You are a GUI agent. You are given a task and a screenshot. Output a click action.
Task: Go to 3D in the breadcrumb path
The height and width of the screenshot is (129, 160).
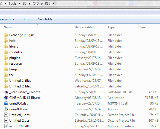(25, 4)
